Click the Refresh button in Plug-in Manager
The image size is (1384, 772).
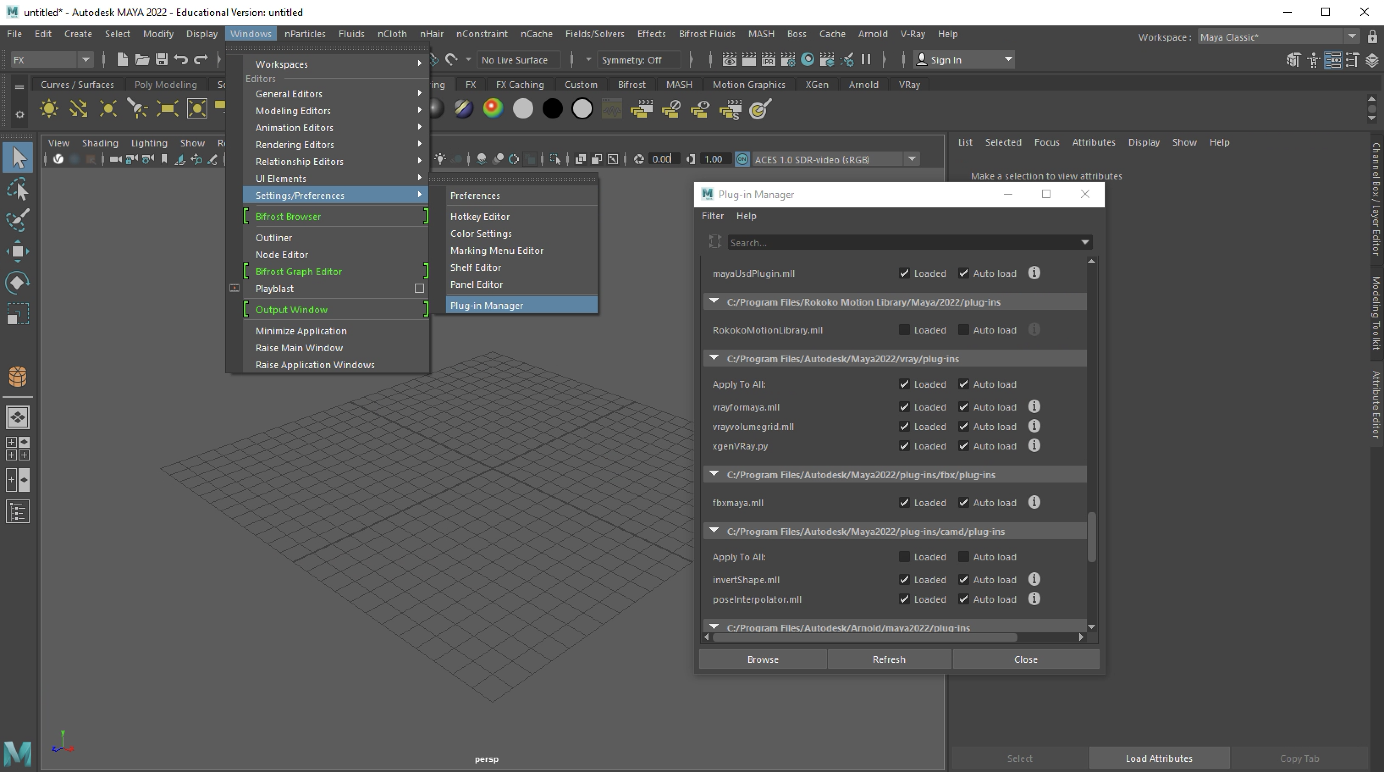pyautogui.click(x=889, y=659)
